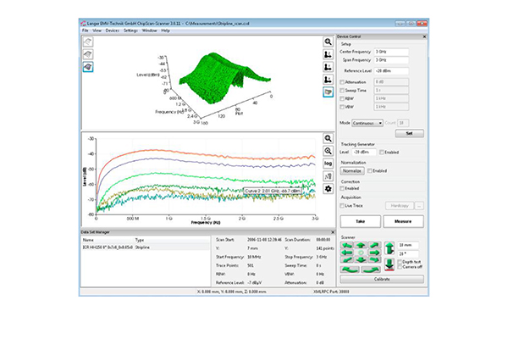The width and height of the screenshot is (508, 339).
Task: Click the Center Frequency input field
Action: pyautogui.click(x=391, y=52)
